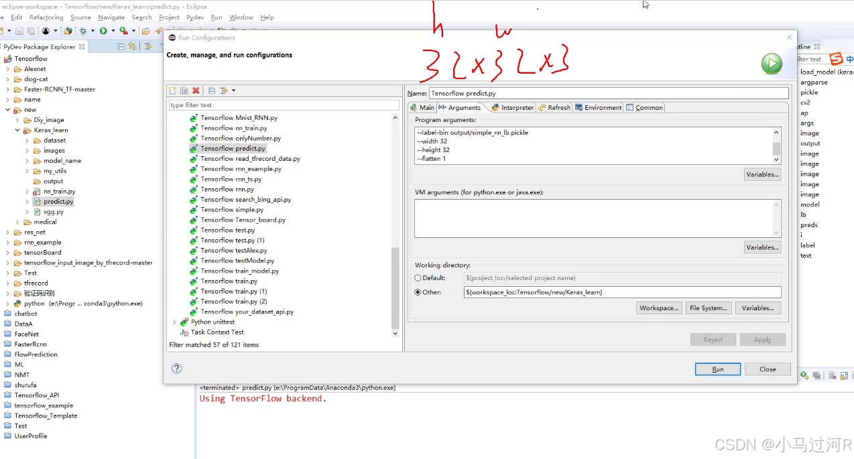Click the Name field containing Tensorflow predict.py
Viewport: 854px width, 459px height.
(609, 93)
